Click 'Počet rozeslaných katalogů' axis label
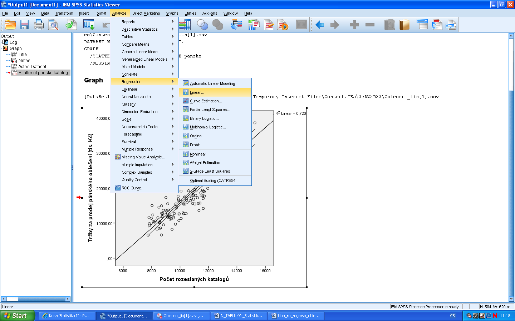 (194, 279)
